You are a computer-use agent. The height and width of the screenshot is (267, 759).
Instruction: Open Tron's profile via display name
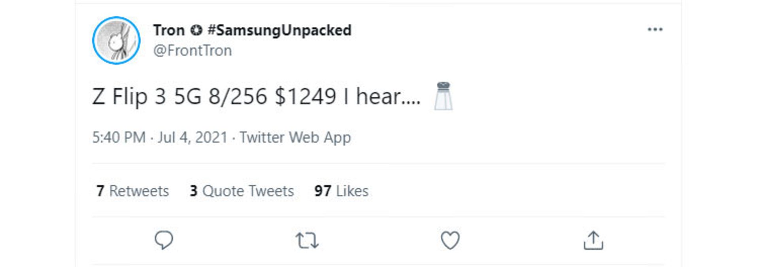click(x=169, y=30)
